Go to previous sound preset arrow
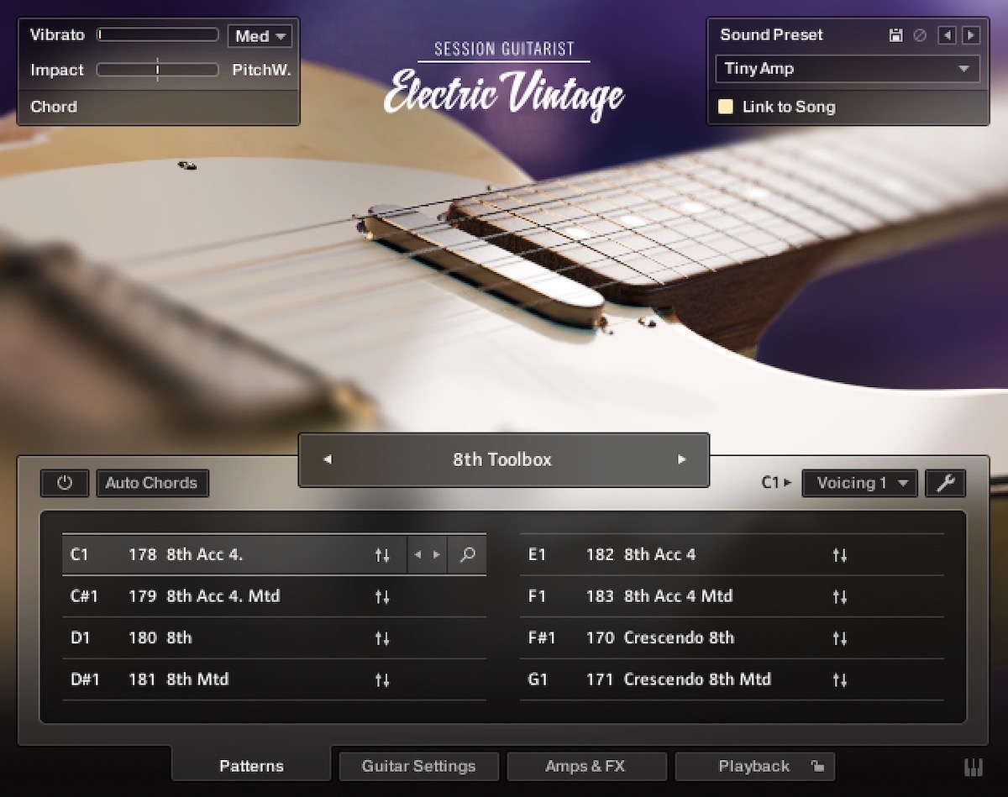This screenshot has height=797, width=1008. pyautogui.click(x=947, y=35)
